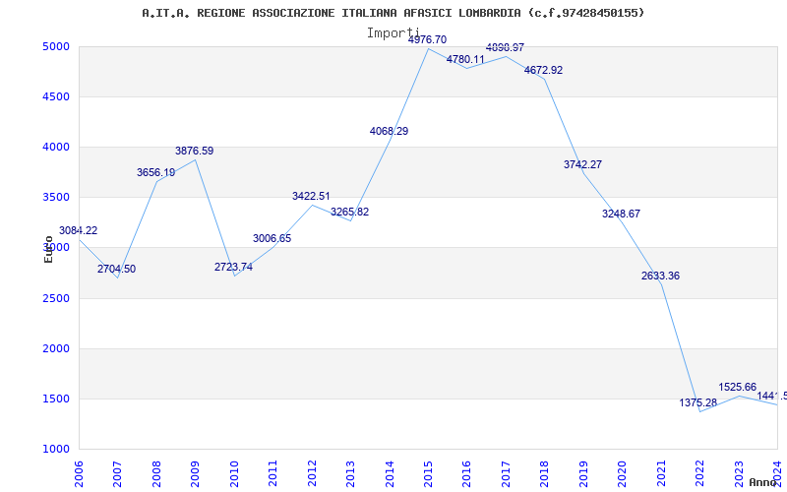
Task: Click the x-axis year 2015
Action: pyautogui.click(x=428, y=473)
